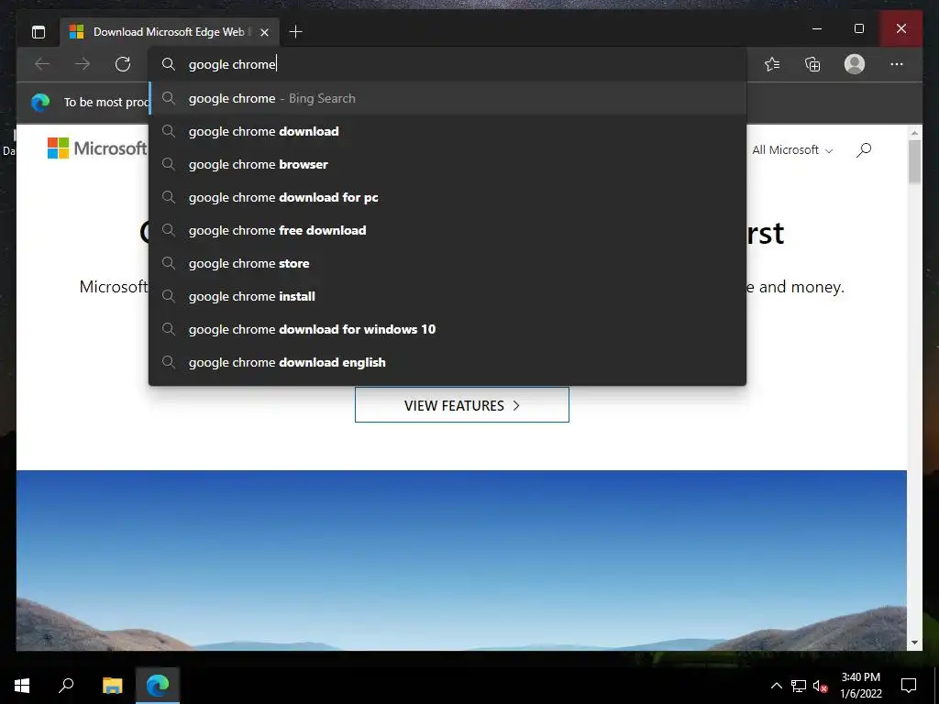Open the network status tray icon

[799, 686]
